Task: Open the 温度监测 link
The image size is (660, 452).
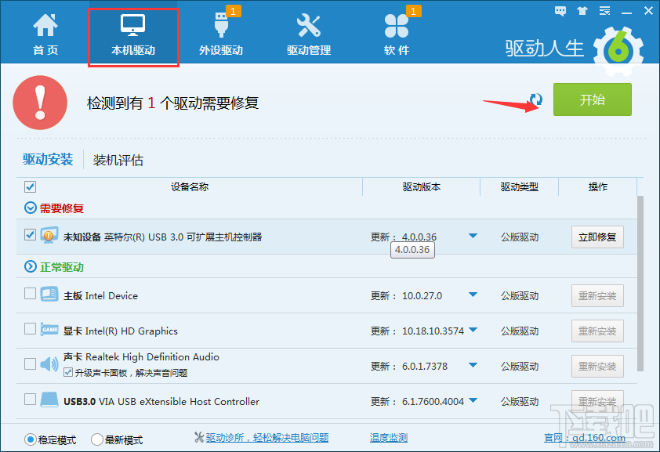Action: pyautogui.click(x=389, y=438)
